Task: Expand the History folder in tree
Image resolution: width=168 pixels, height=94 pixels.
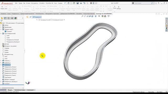Action: 1,25
